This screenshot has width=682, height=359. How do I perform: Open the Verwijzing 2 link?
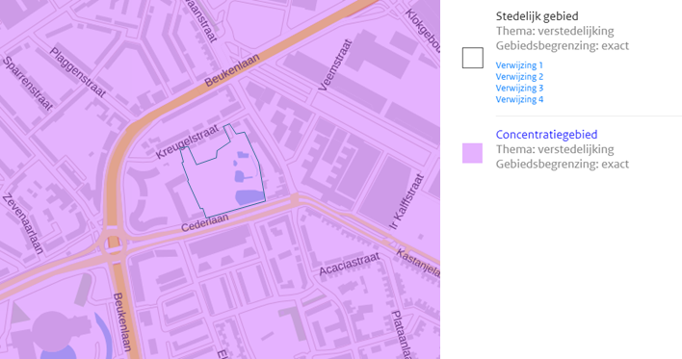[x=519, y=76]
